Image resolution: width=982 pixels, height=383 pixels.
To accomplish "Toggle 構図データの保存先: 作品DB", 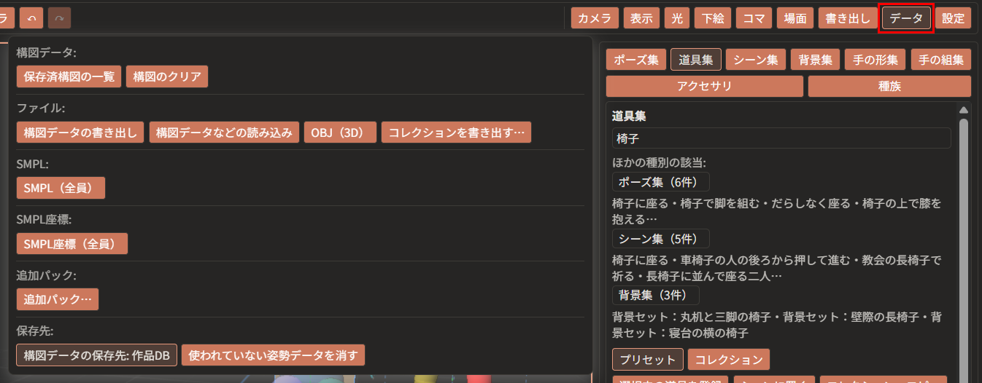I will point(96,355).
